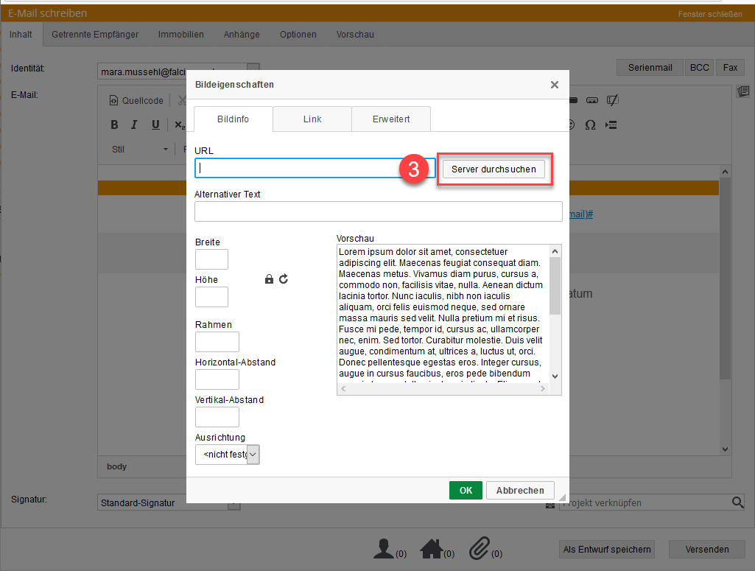Click the Omega special character icon

(x=590, y=125)
